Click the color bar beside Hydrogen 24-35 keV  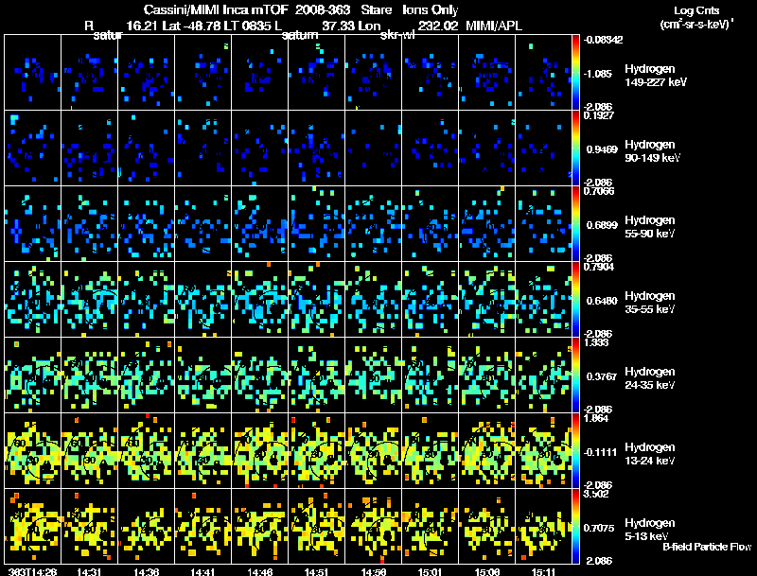pos(575,375)
